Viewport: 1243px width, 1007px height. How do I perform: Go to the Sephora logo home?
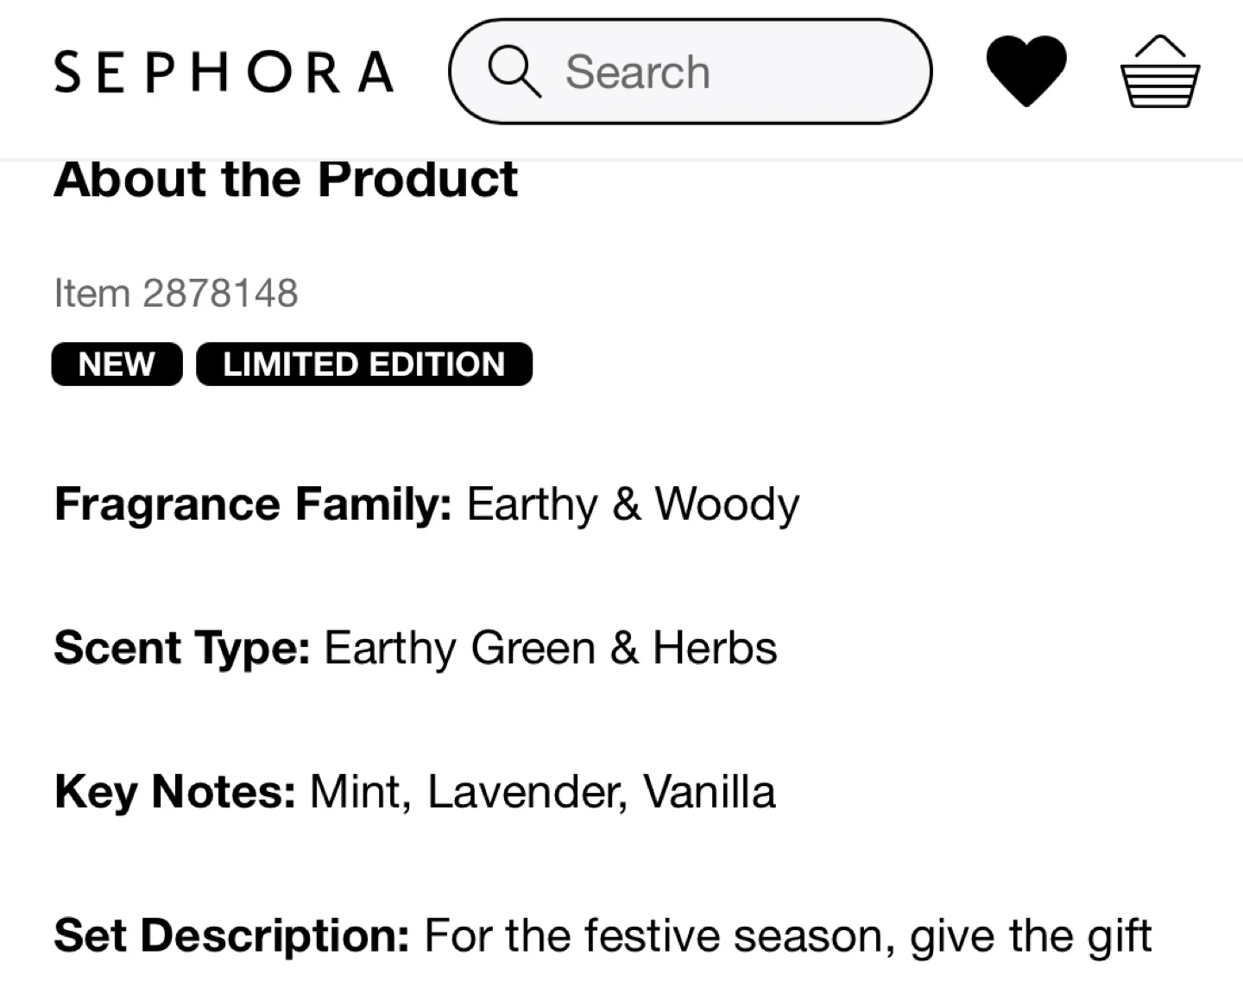point(224,72)
